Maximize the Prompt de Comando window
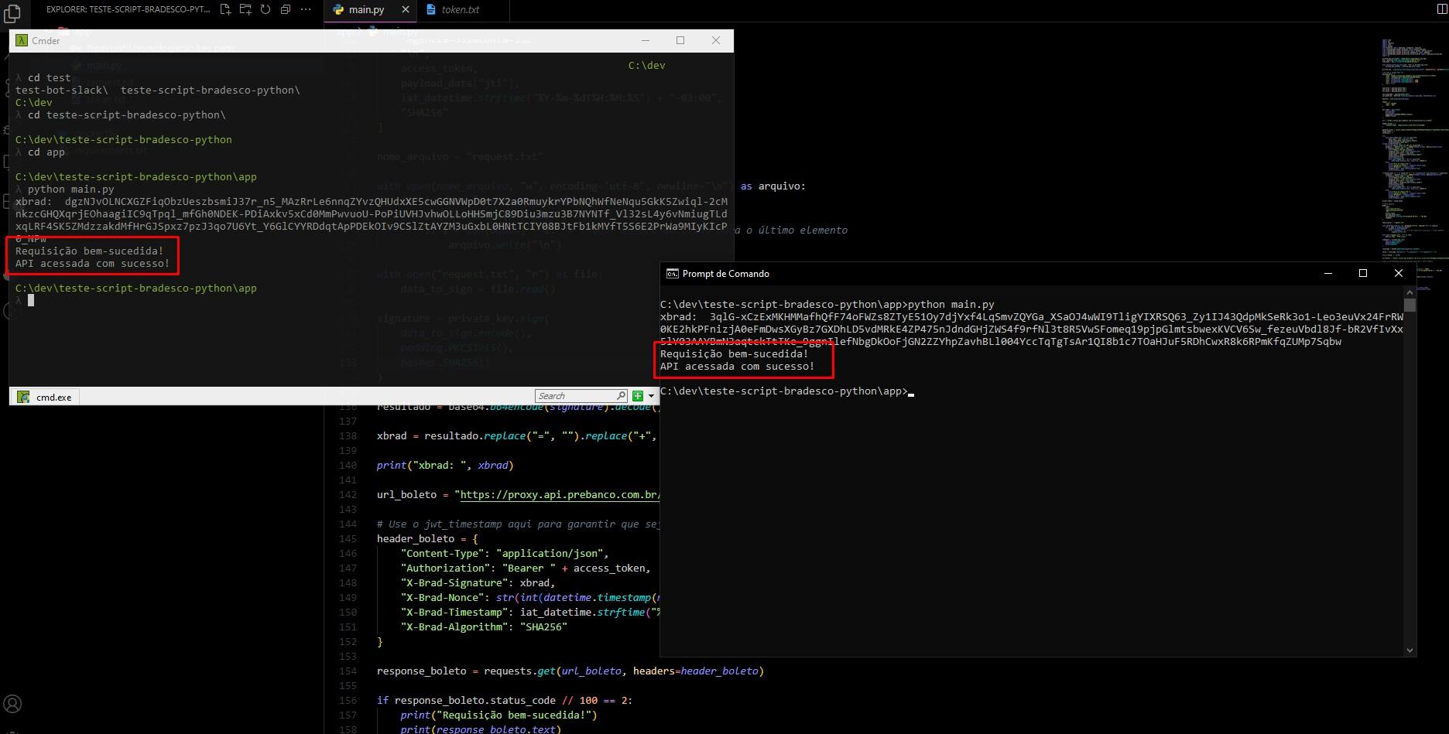The height and width of the screenshot is (734, 1449). point(1363,273)
